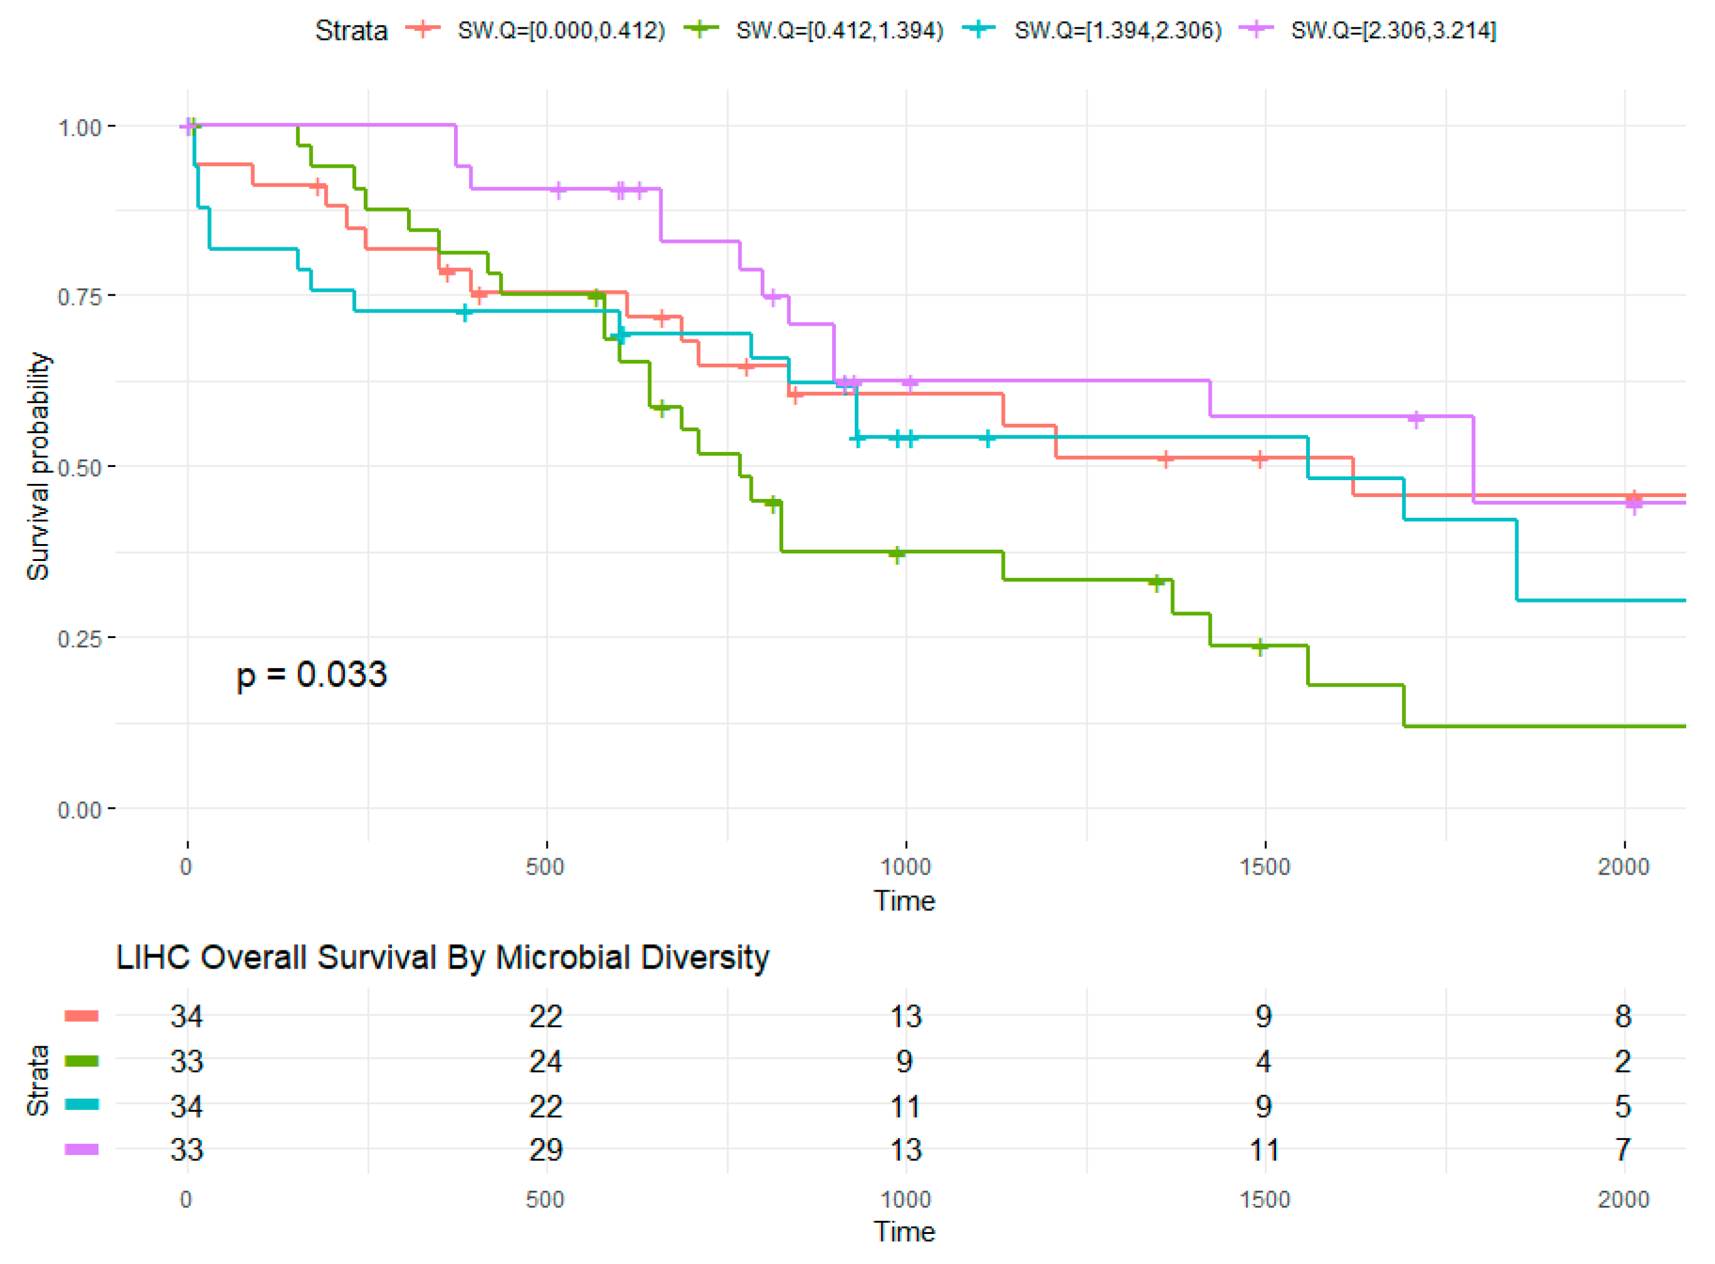Click the green strata swatch in risk table
This screenshot has width=1715, height=1264.
tap(81, 1061)
